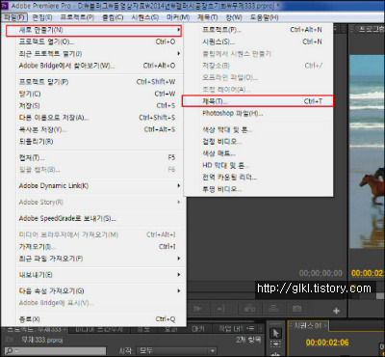Open the 창(W) menu
Screen dimensions: 385x357
click(x=234, y=17)
